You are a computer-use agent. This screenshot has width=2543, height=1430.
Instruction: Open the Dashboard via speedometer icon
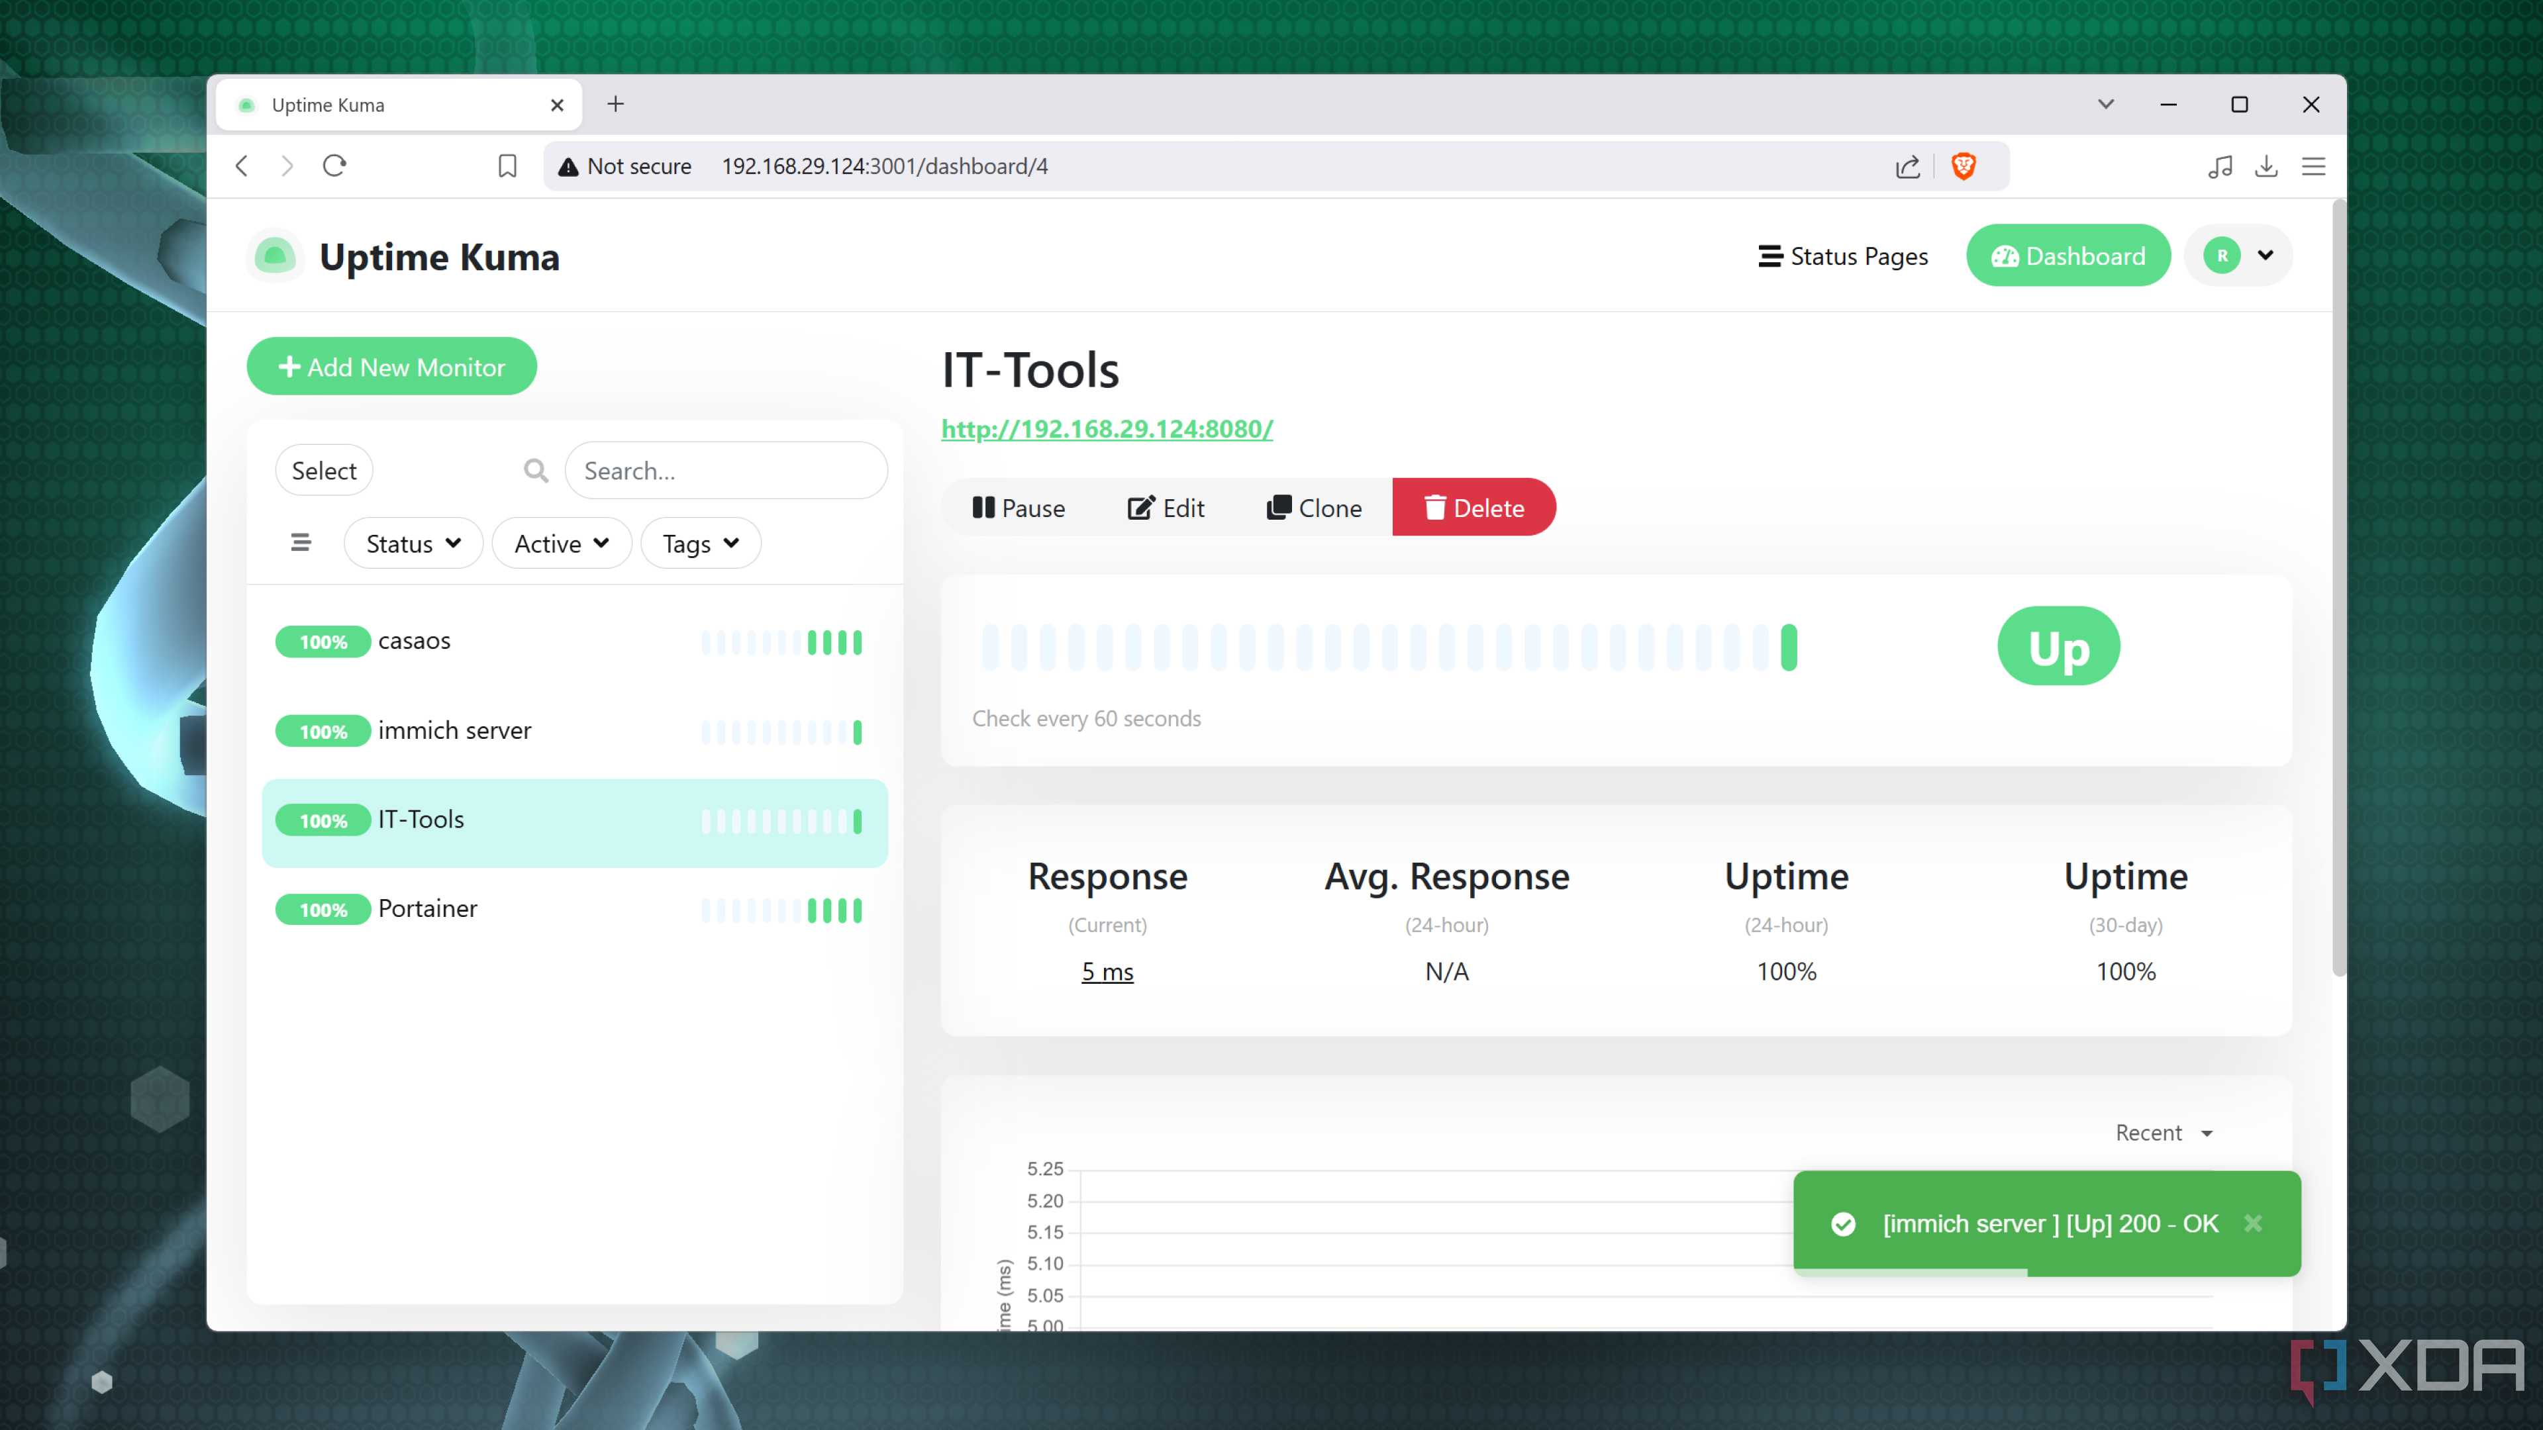2005,256
